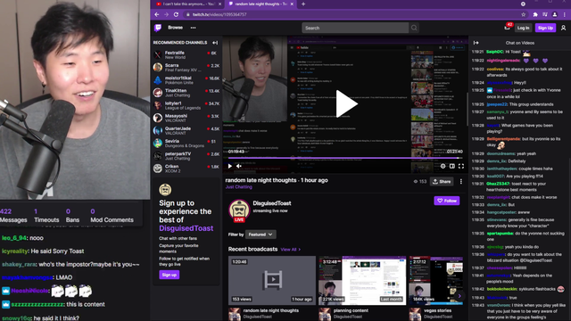Open video player settings gear

443,166
